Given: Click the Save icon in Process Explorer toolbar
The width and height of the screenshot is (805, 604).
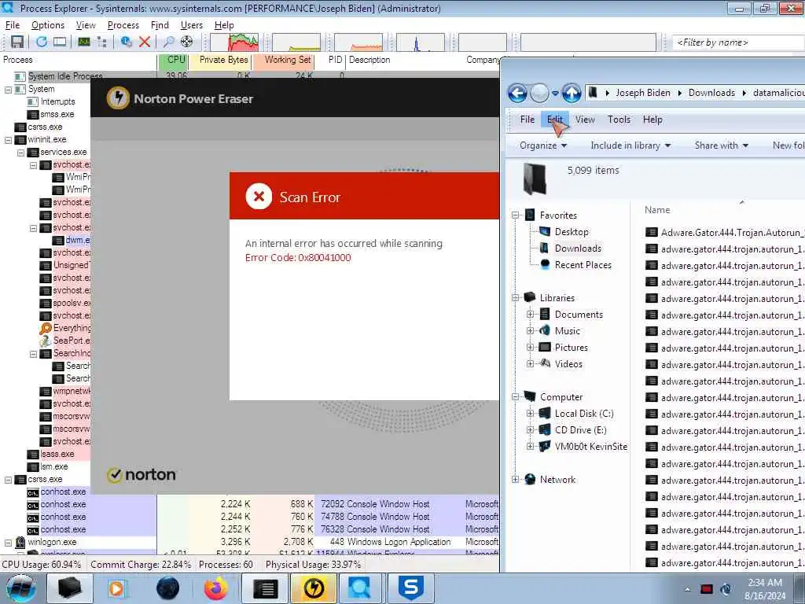Looking at the screenshot, I should [17, 42].
